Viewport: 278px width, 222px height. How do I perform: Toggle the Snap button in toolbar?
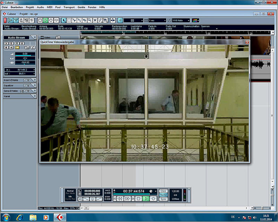[120, 20]
